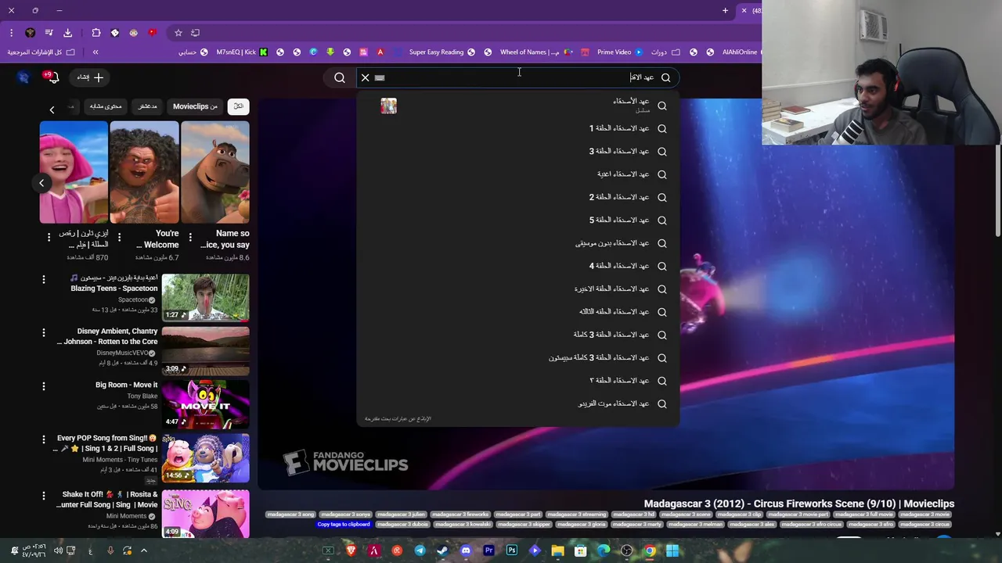This screenshot has width=1002, height=563.
Task: Select suggestion عهد الأصدقاء الحلقة 5
Action: coord(517,220)
